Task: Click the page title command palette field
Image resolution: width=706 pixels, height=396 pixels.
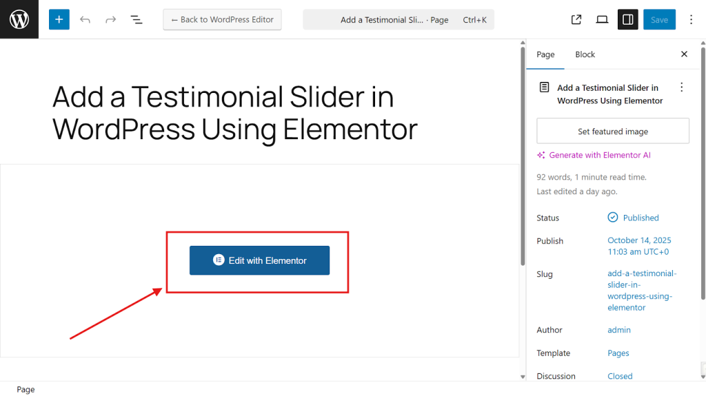Action: (399, 20)
